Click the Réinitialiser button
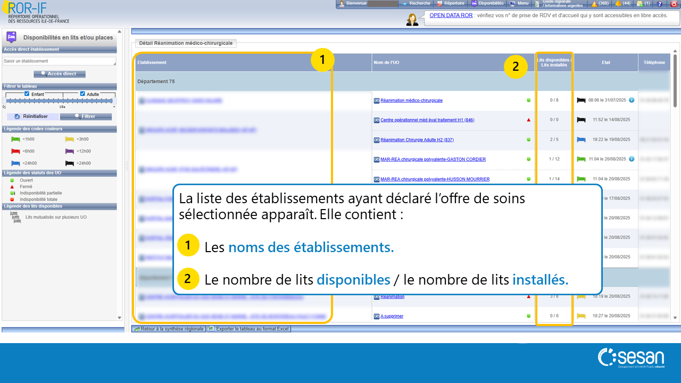 click(32, 116)
